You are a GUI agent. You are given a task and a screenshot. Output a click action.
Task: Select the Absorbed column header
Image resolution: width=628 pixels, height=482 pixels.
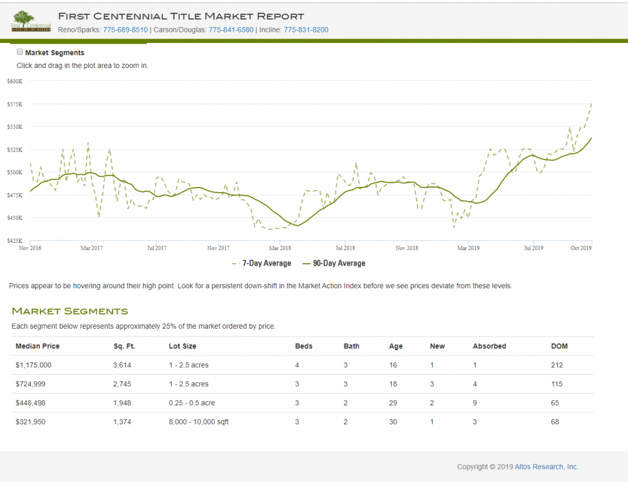click(489, 346)
